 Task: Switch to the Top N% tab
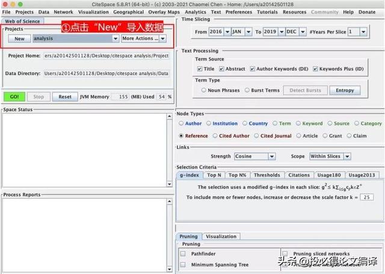coord(237,175)
